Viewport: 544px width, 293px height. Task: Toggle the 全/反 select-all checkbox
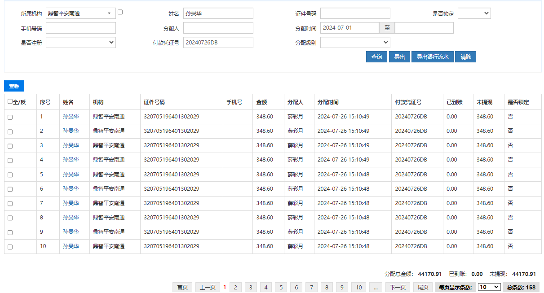click(10, 102)
